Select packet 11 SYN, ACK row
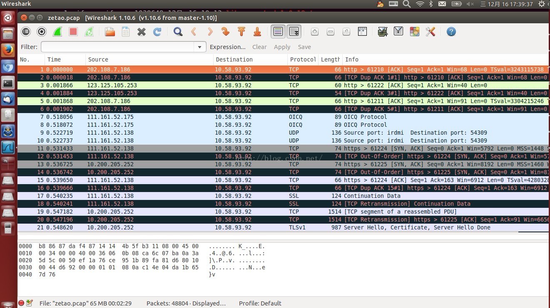 click(283, 148)
